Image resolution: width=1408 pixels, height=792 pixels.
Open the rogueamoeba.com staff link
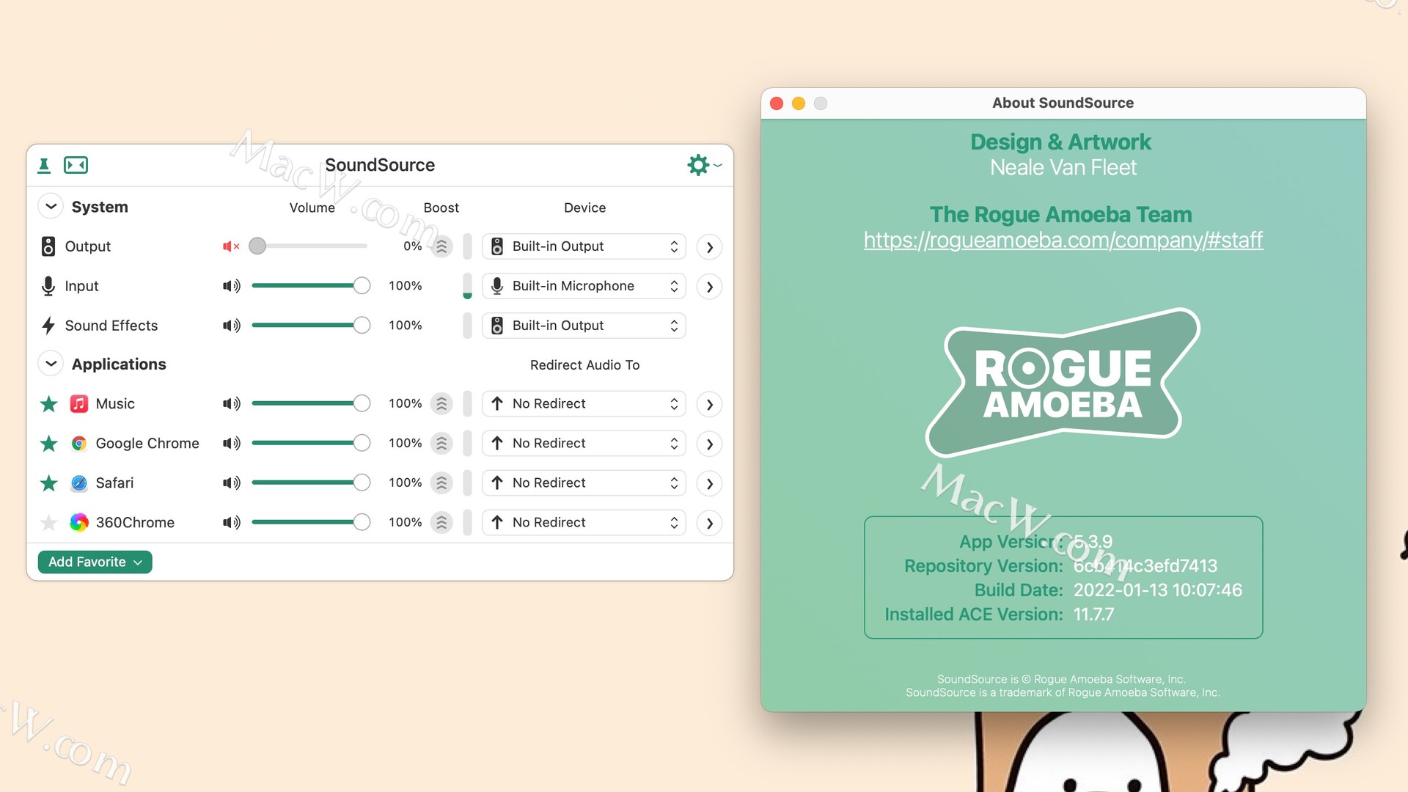1063,240
